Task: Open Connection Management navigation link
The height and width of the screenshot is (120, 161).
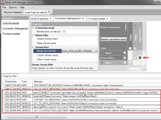Action: click(16, 28)
